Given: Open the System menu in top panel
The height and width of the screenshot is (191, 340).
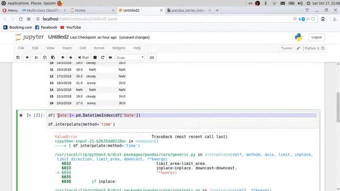Looking at the screenshot, I should tap(49, 3).
